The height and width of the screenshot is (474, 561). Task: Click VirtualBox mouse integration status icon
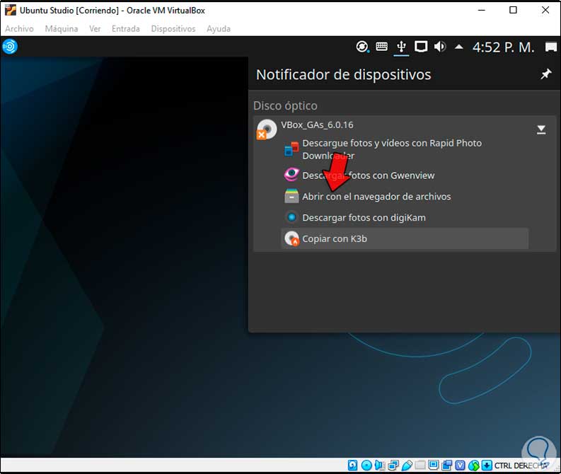point(474,465)
